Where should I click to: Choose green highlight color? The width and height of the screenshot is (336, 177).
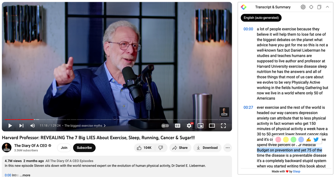[293, 140]
